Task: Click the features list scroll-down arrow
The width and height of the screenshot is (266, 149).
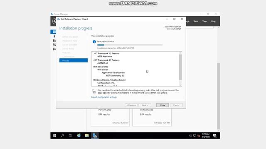Action: point(180,85)
